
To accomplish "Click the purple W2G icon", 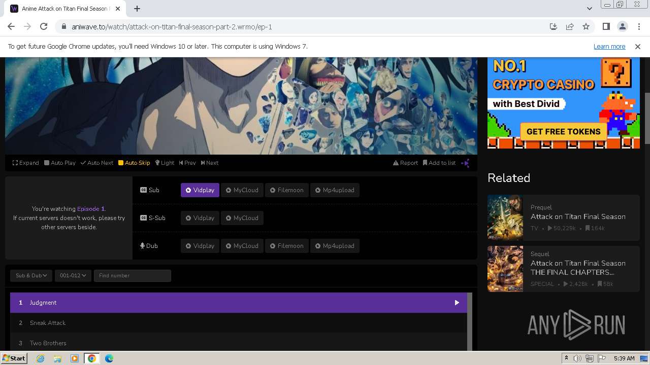I will 465,163.
